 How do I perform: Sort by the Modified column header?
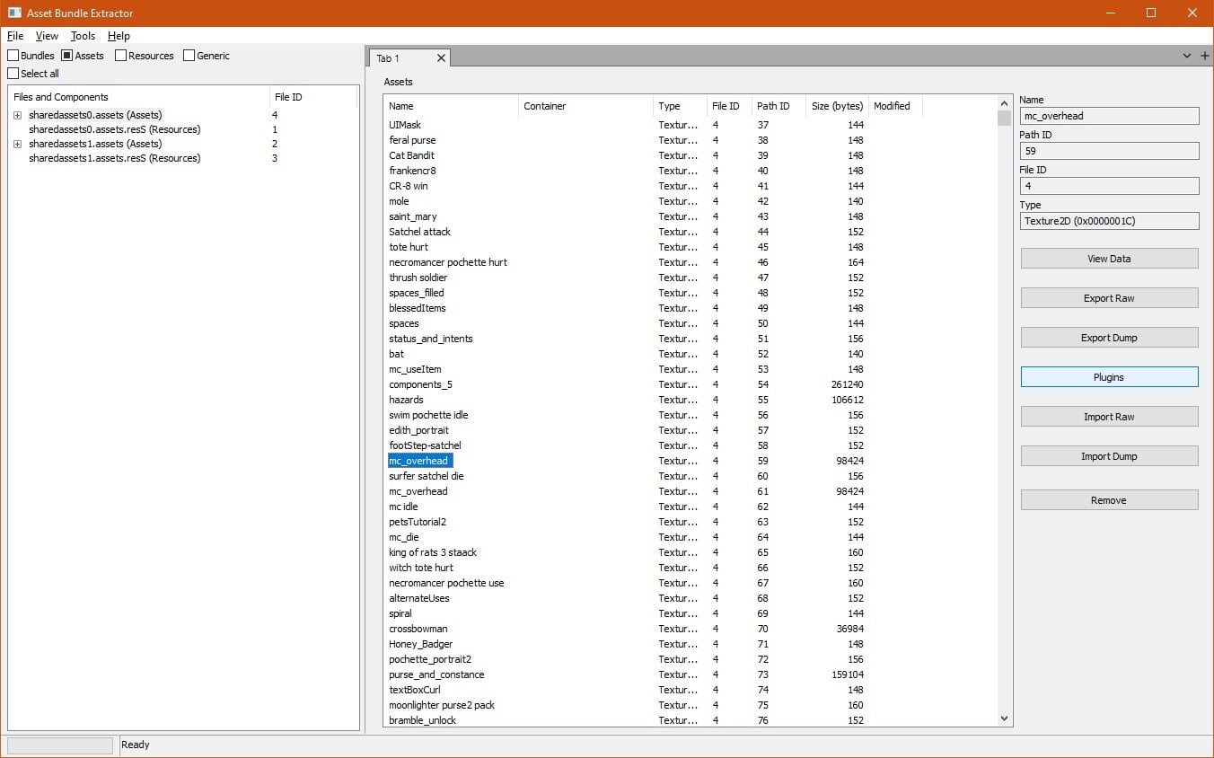[x=895, y=106]
